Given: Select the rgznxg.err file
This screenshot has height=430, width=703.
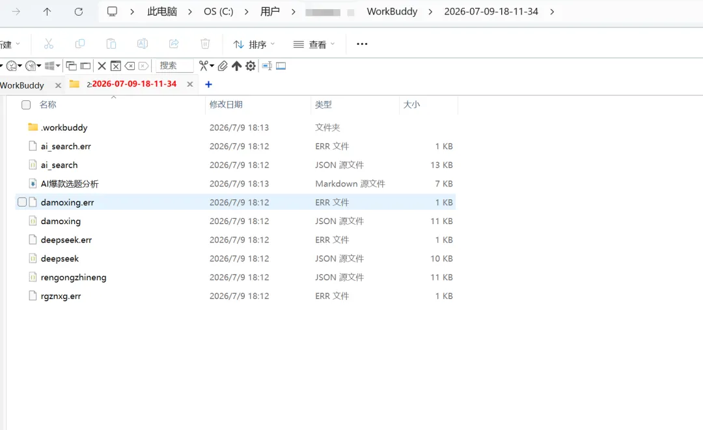Looking at the screenshot, I should click(x=236, y=296).
